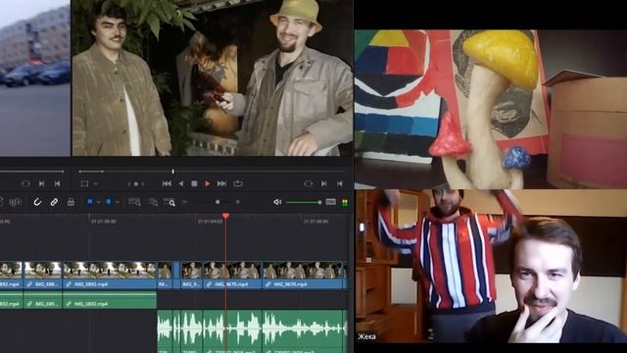Click the timeline viewer scrubber handle
Viewport: 627px width, 353px height.
[172, 172]
